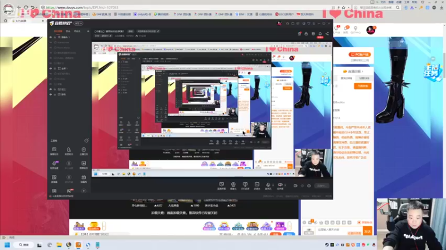Click the browser back arrow
Image resolution: width=446 pixels, height=250 pixels.
coord(19,7)
